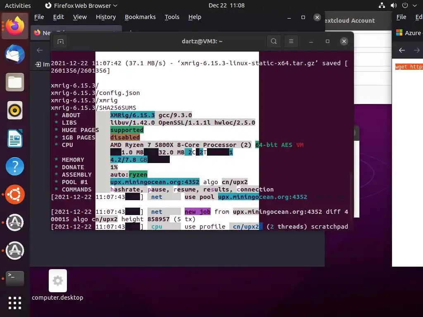The width and height of the screenshot is (423, 317).
Task: Open File menu in right window
Action: [401, 17]
